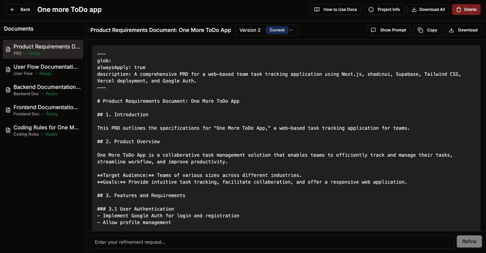Click the file icon next to Backend Documentation
486x253 pixels.
tap(8, 90)
